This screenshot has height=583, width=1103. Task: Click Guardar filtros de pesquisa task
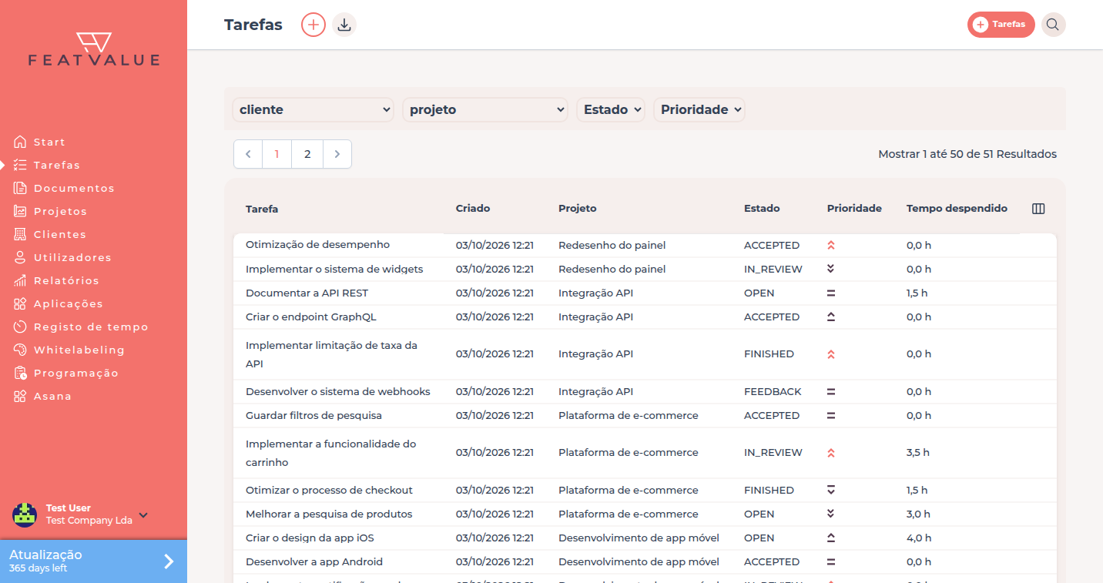(313, 415)
